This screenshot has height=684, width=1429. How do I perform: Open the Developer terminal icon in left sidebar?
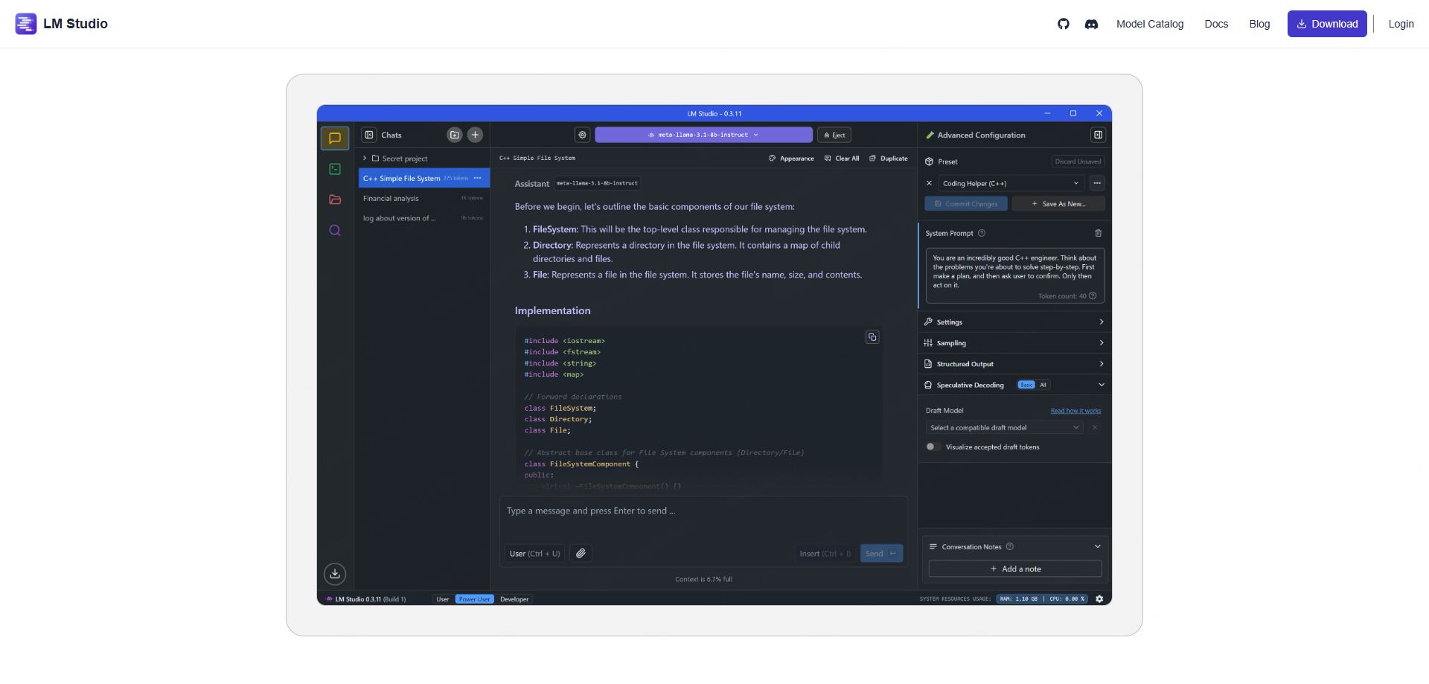335,170
